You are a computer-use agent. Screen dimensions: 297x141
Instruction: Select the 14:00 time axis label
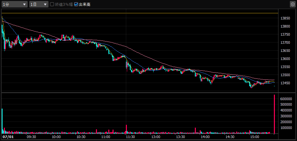point(205,136)
